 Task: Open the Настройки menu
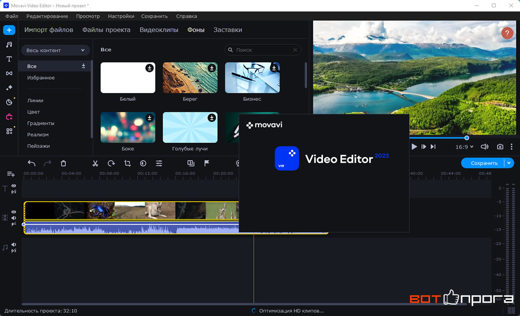[121, 16]
